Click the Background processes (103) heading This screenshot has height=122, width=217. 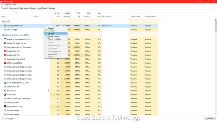pos(15,35)
